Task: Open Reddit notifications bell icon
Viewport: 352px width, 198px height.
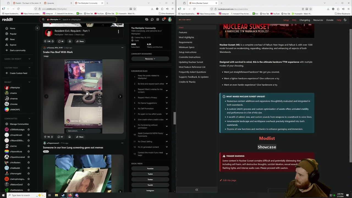Action: click(163, 20)
